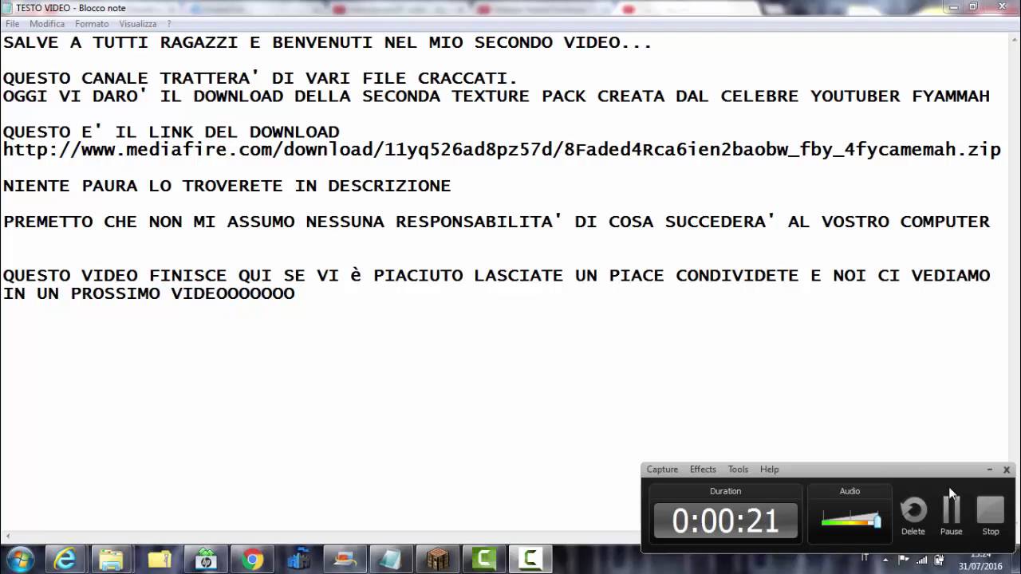Screen dimensions: 1021x574
Task: Click the Notepad icon in the title bar
Action: tap(7, 7)
